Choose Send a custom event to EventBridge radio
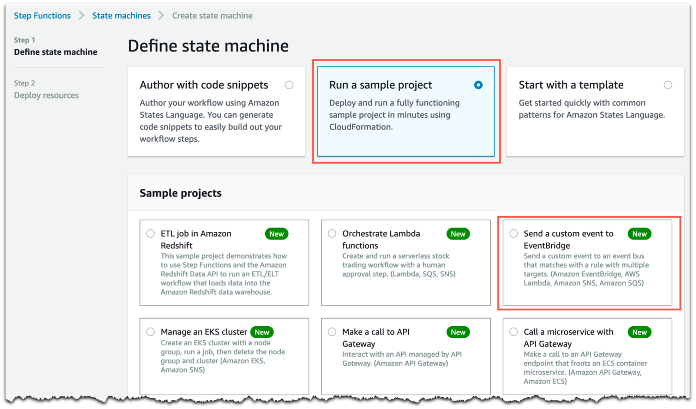This screenshot has width=696, height=409. pyautogui.click(x=514, y=233)
